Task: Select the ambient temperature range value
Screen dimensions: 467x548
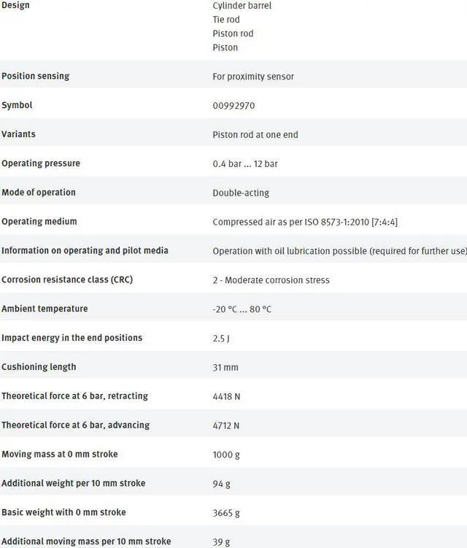Action: (x=242, y=309)
